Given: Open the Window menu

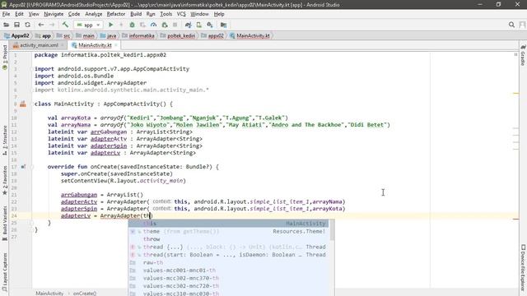Looking at the screenshot, I should (x=199, y=14).
